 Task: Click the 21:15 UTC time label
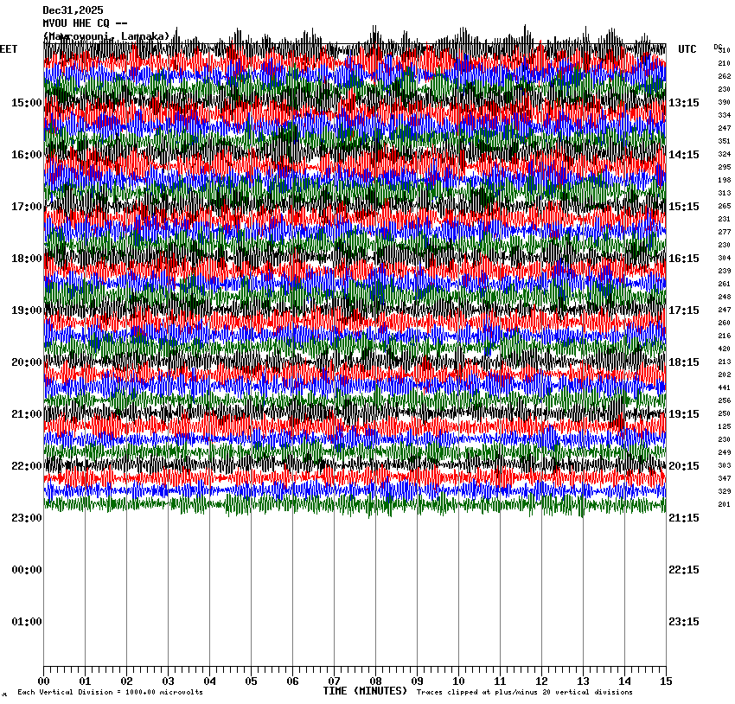(684, 518)
